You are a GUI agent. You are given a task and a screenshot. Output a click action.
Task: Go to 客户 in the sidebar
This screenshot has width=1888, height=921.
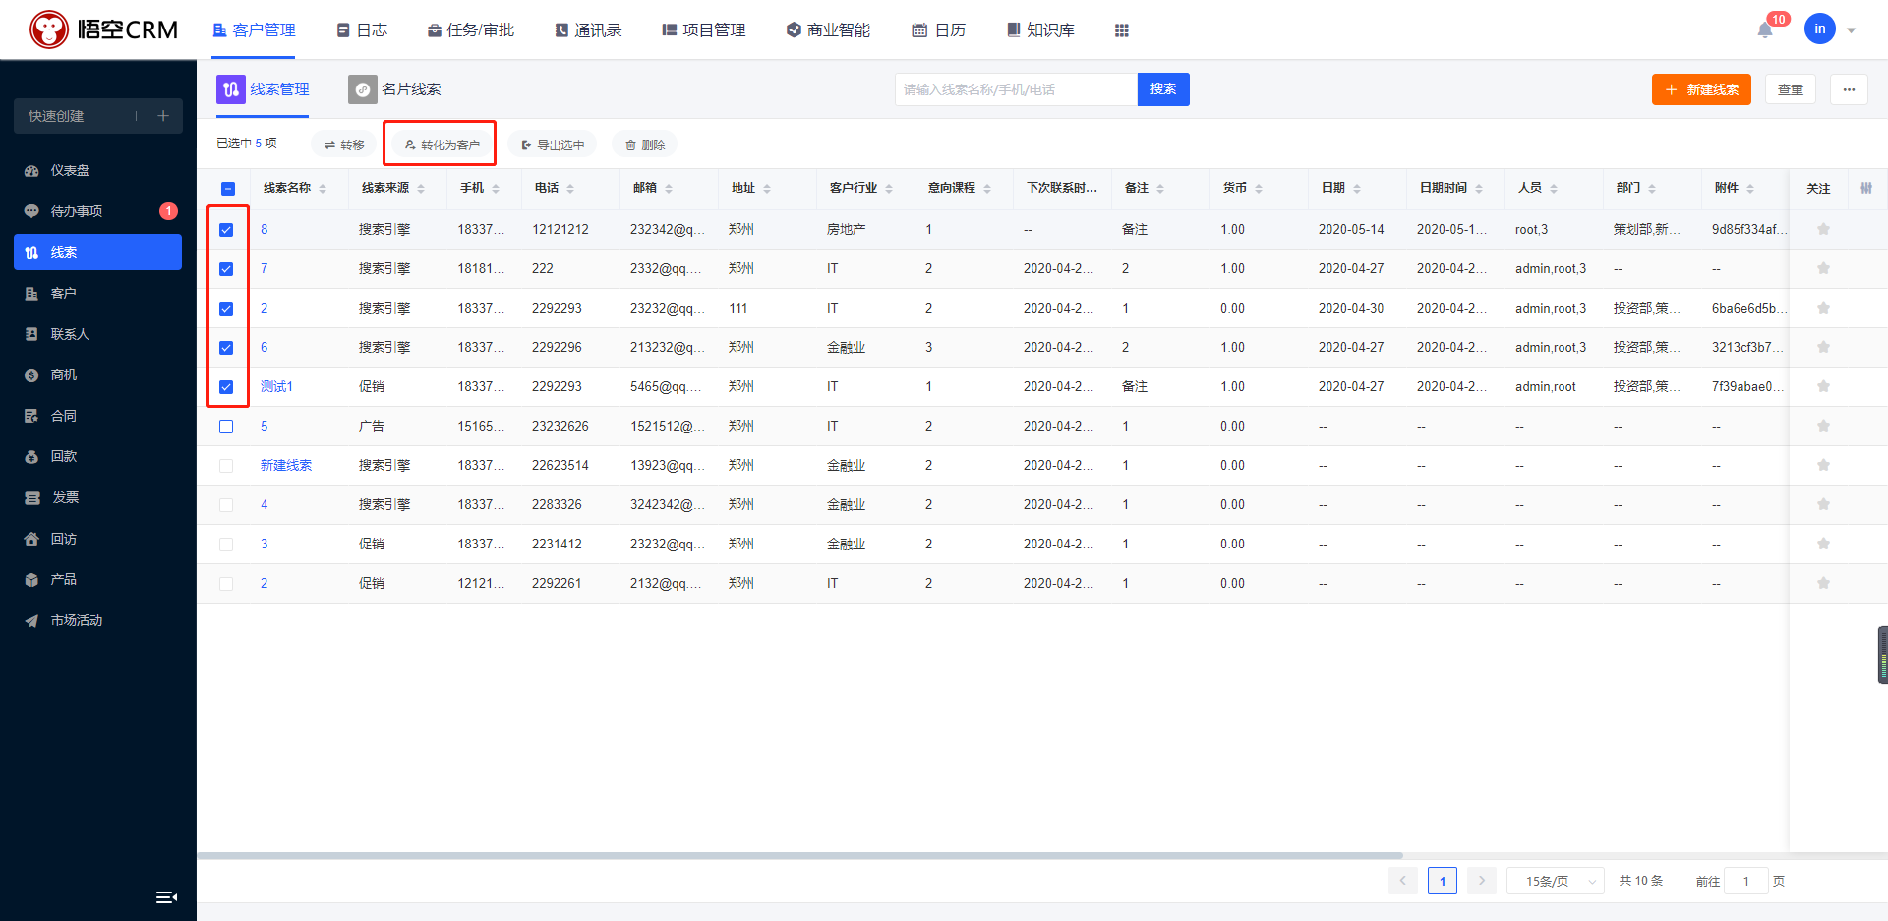tap(98, 293)
